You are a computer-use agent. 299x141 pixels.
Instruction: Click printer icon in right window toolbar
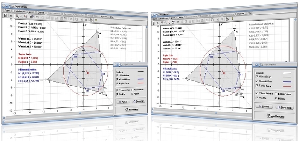(x=227, y=19)
